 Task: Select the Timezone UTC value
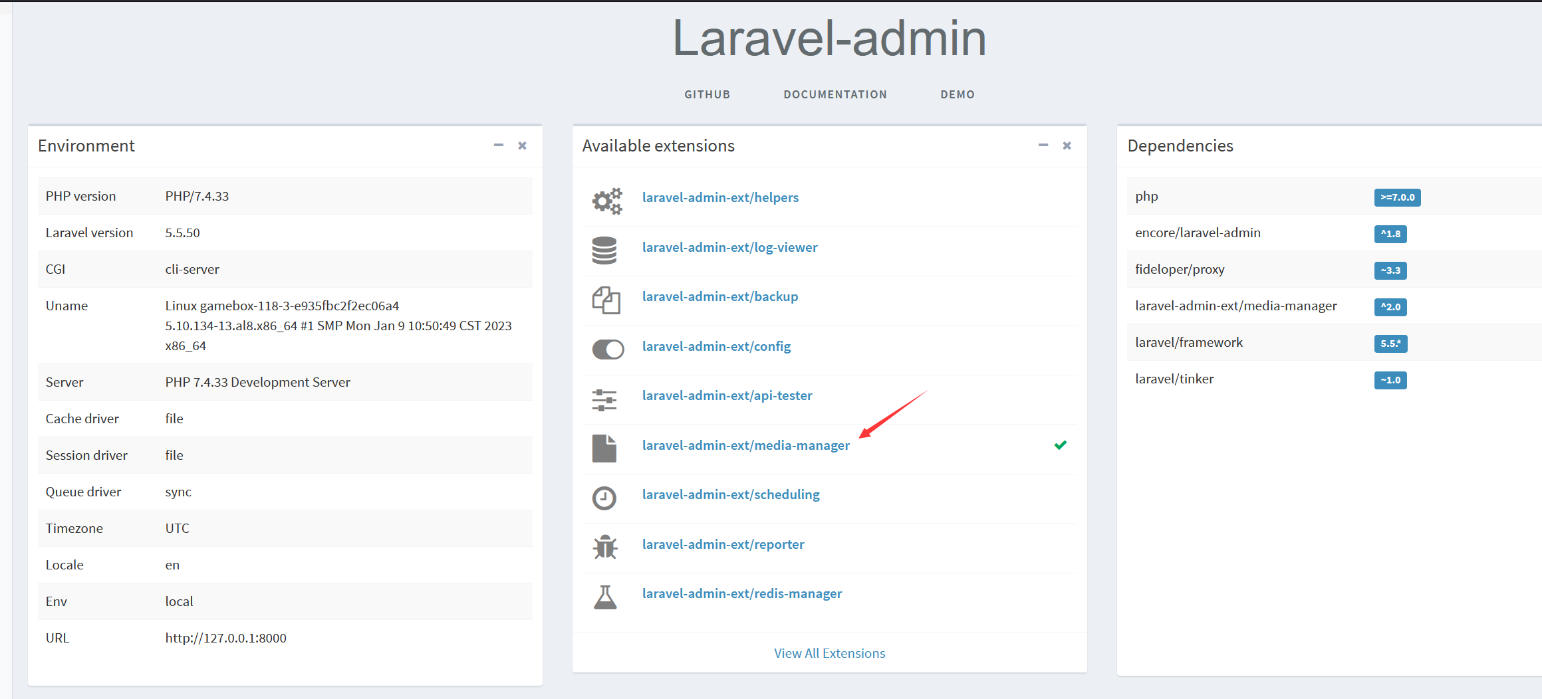177,528
